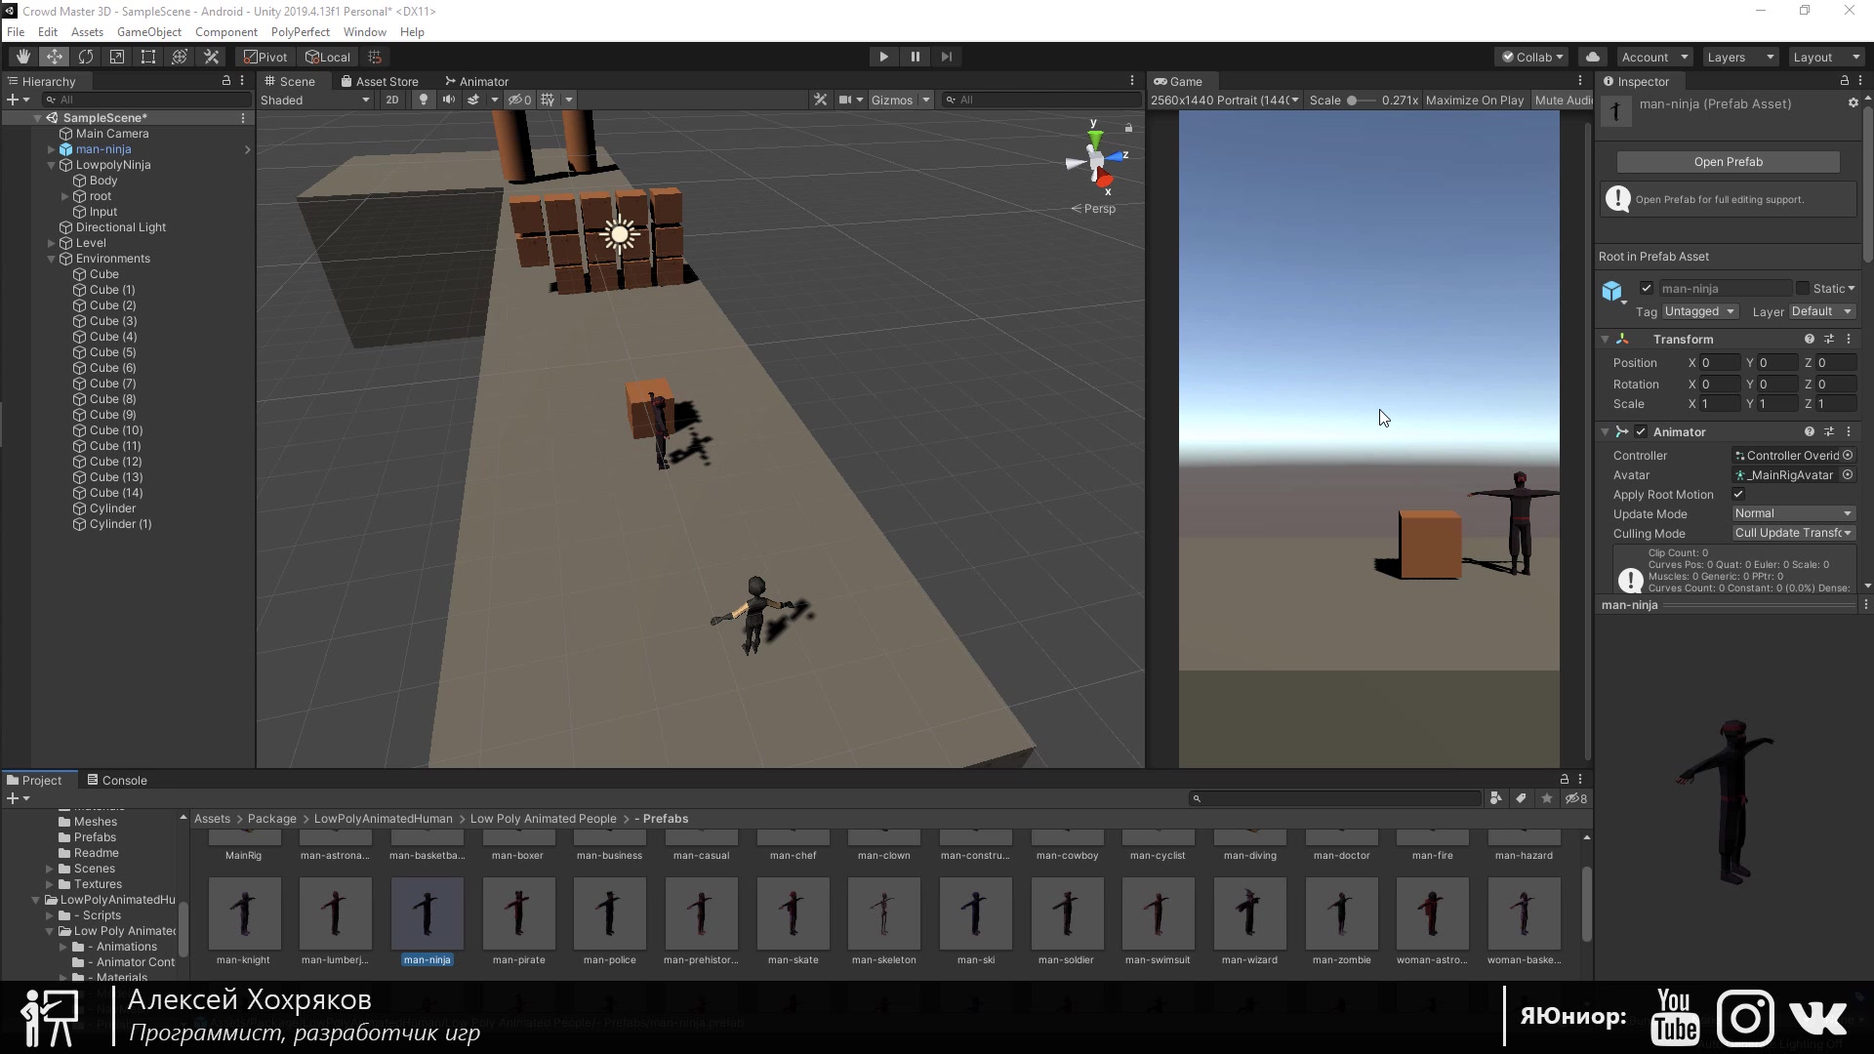Lock the Hierarchy panel
Viewport: 1874px width, 1054px height.
226,81
